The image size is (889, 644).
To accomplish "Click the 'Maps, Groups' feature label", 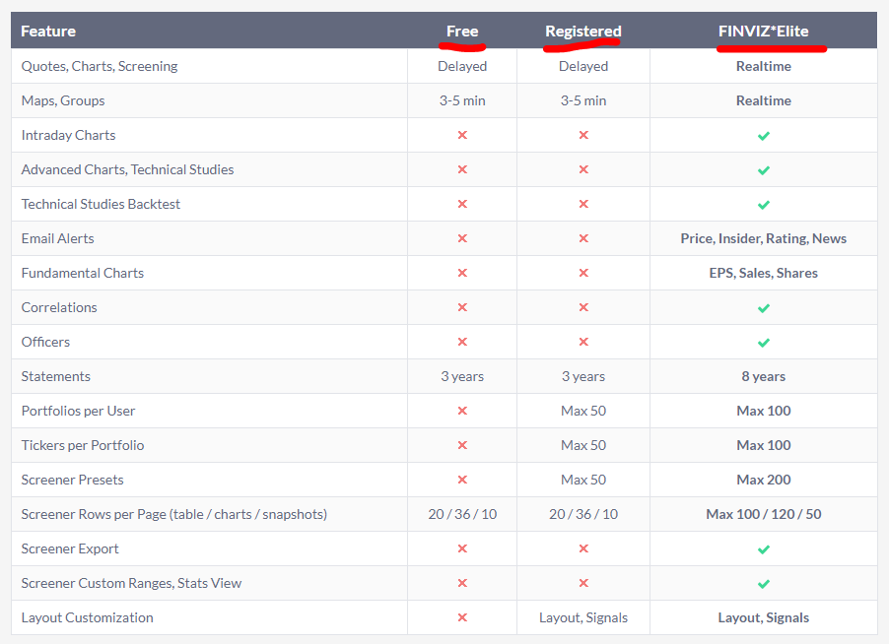I will click(63, 100).
